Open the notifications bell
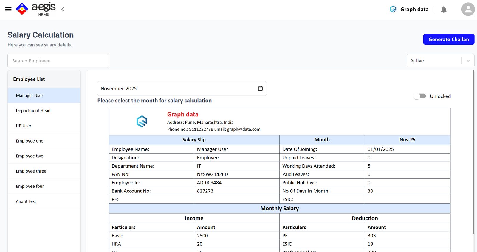This screenshot has height=252, width=477. coord(444,10)
